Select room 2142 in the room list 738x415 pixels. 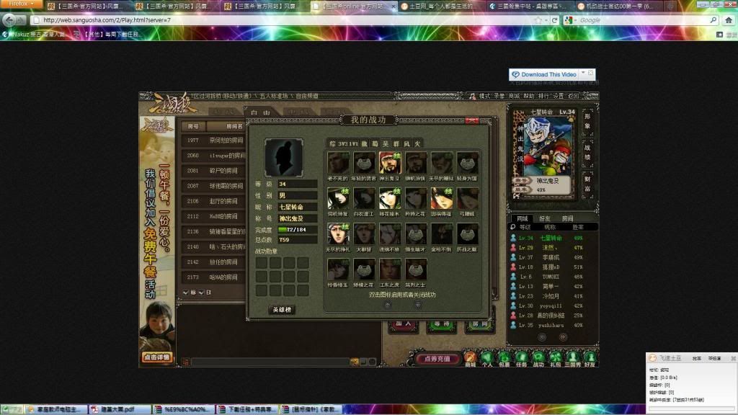point(213,262)
